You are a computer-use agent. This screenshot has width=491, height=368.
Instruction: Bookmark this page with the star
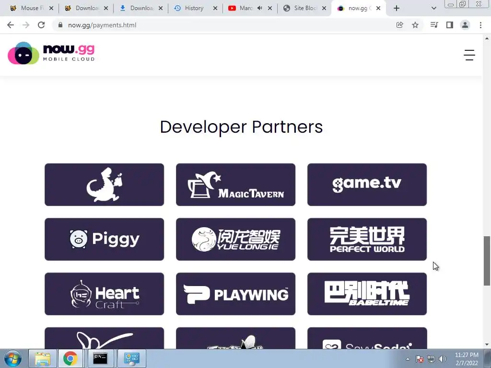pos(415,25)
